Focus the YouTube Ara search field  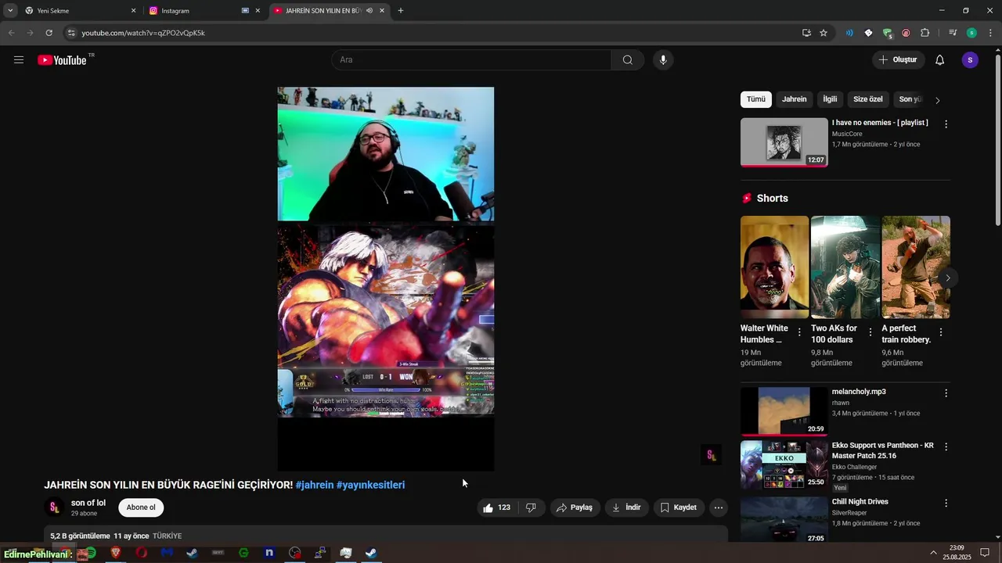(471, 60)
